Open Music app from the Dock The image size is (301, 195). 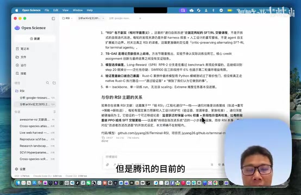[x=183, y=183]
